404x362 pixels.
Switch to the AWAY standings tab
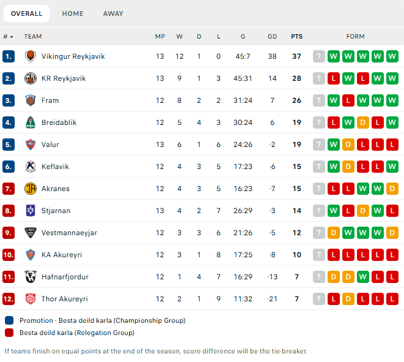pos(113,13)
